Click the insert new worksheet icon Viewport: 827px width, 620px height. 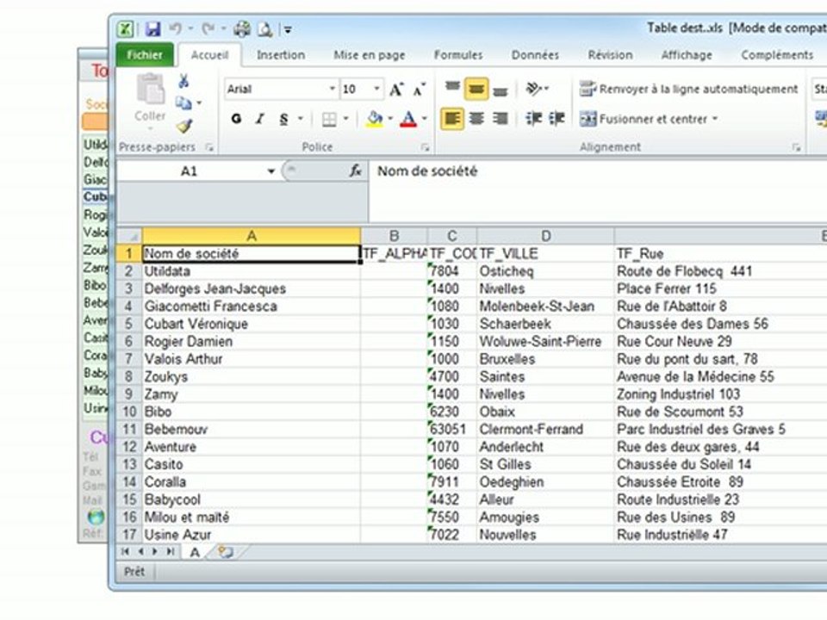[226, 552]
